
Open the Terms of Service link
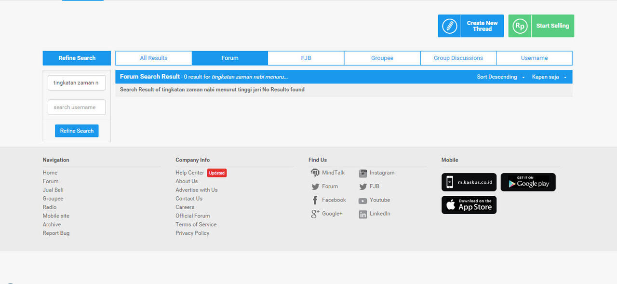pyautogui.click(x=196, y=225)
